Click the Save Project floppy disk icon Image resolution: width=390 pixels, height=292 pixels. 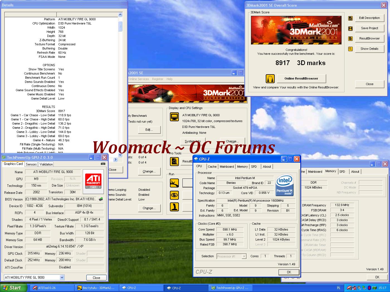[350, 29]
